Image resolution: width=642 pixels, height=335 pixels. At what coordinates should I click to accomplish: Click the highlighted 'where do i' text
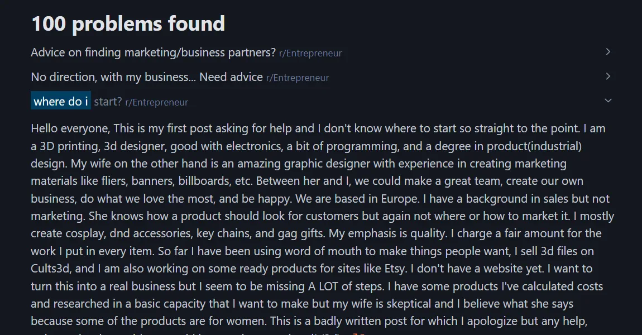pyautogui.click(x=61, y=102)
